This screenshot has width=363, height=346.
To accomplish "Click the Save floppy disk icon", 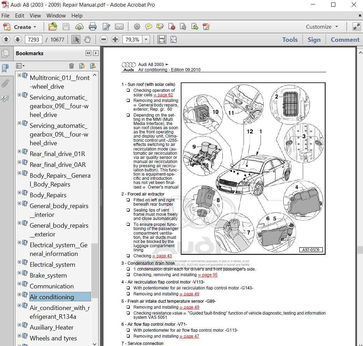I will tap(66, 27).
